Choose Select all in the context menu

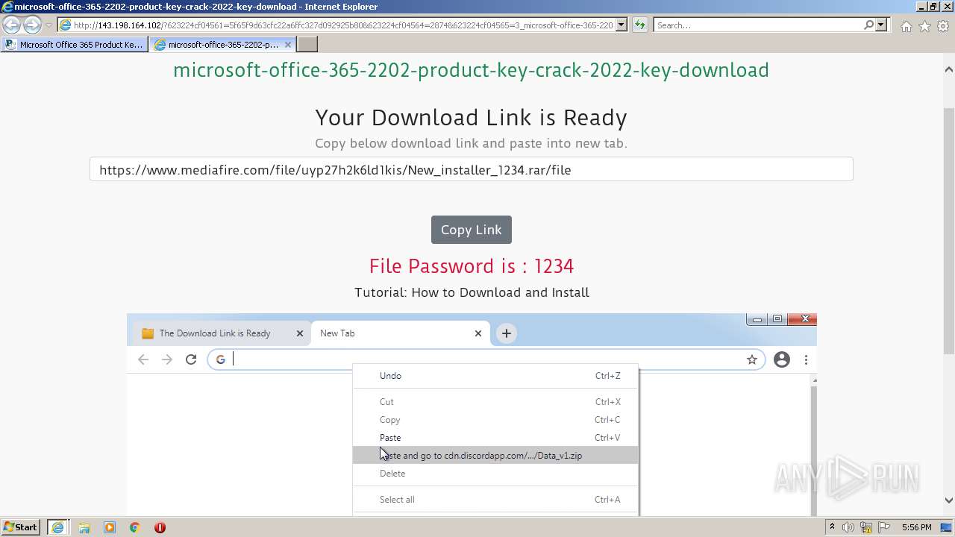[495, 500]
